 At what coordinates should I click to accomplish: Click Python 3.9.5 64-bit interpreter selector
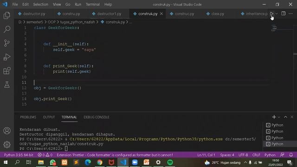(x=19, y=155)
